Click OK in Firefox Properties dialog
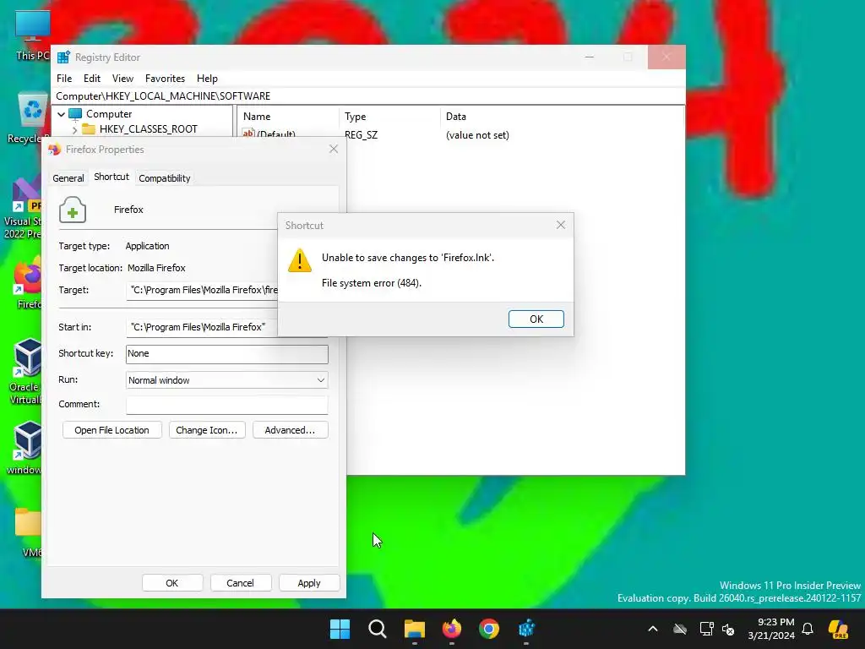Image resolution: width=865 pixels, height=649 pixels. 172,583
